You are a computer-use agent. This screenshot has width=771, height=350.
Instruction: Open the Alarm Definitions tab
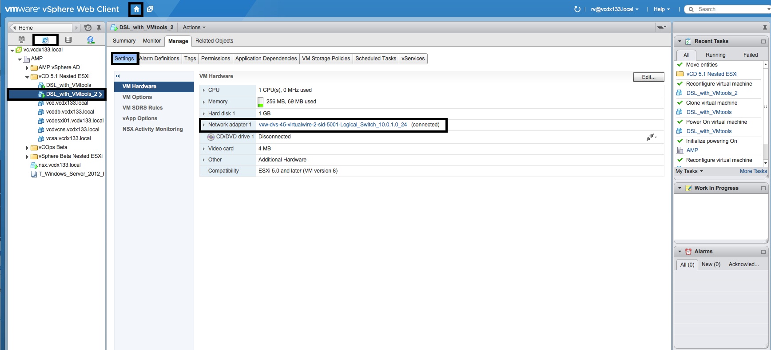[159, 59]
